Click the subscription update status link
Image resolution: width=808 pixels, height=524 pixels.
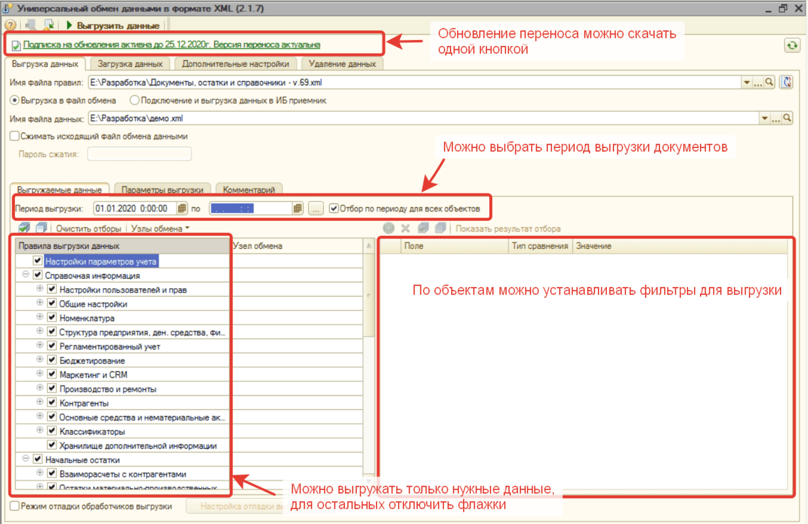[x=172, y=45]
